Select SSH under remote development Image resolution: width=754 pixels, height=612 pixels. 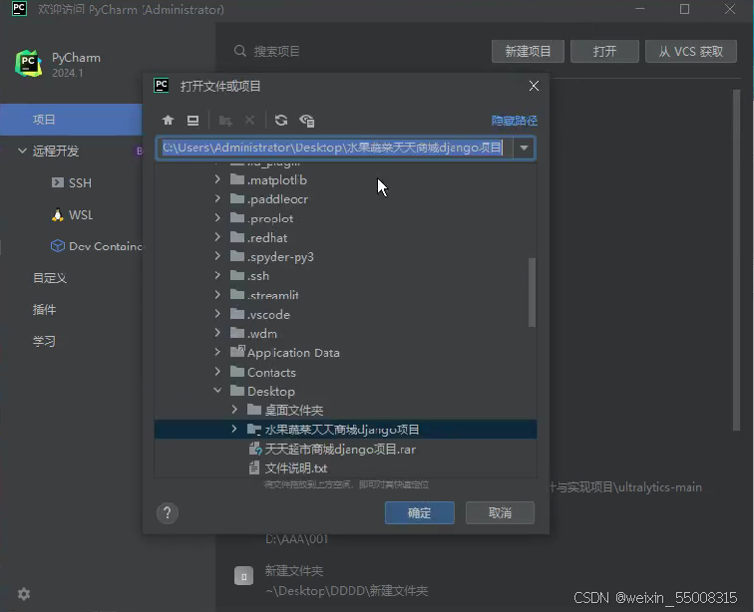pos(80,183)
